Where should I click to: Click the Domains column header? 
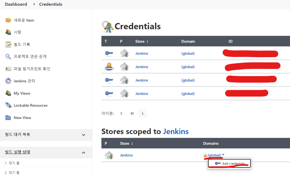click(211, 143)
